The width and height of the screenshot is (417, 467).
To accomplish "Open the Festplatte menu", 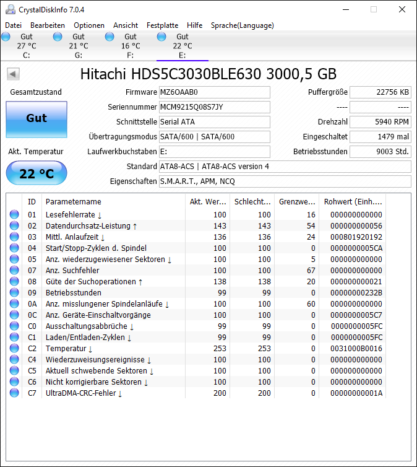I will click(162, 25).
